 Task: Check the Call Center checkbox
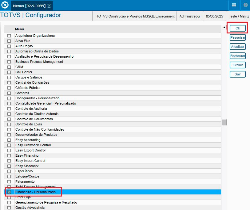(9, 72)
